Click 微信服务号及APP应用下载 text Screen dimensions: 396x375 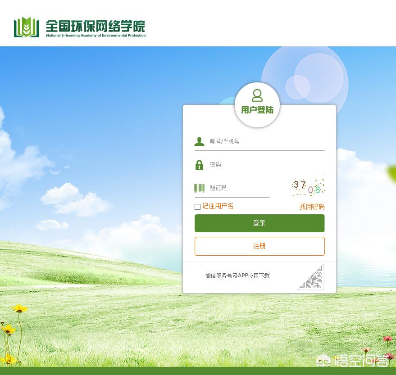point(237,276)
